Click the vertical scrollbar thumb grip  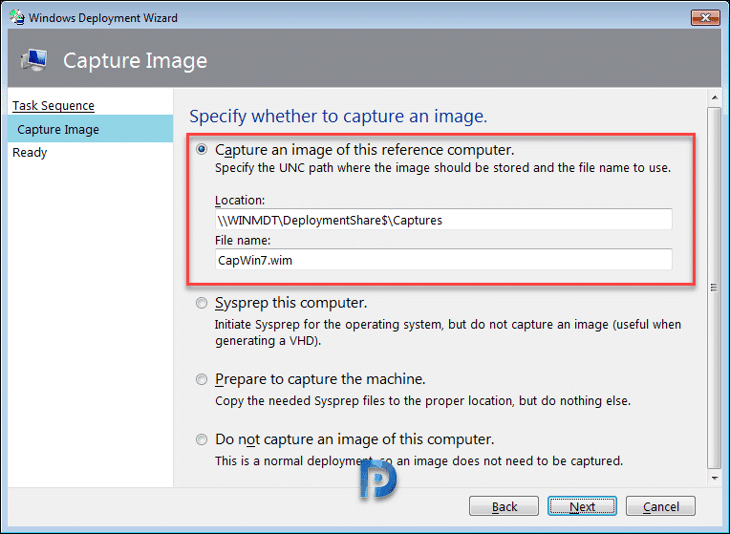tap(714, 288)
